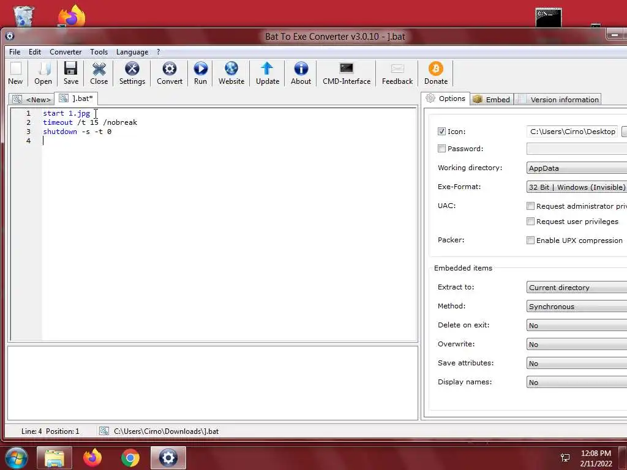Enable UPX compression checkbox
627x470 pixels.
[530, 240]
